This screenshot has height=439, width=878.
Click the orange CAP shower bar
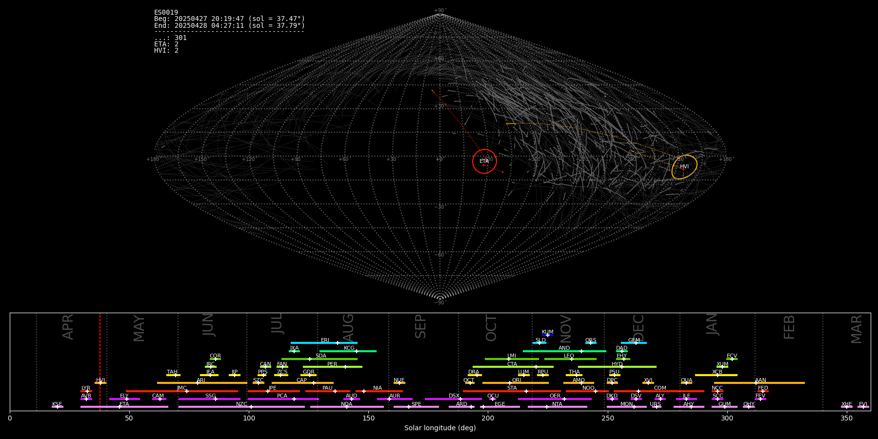click(302, 383)
